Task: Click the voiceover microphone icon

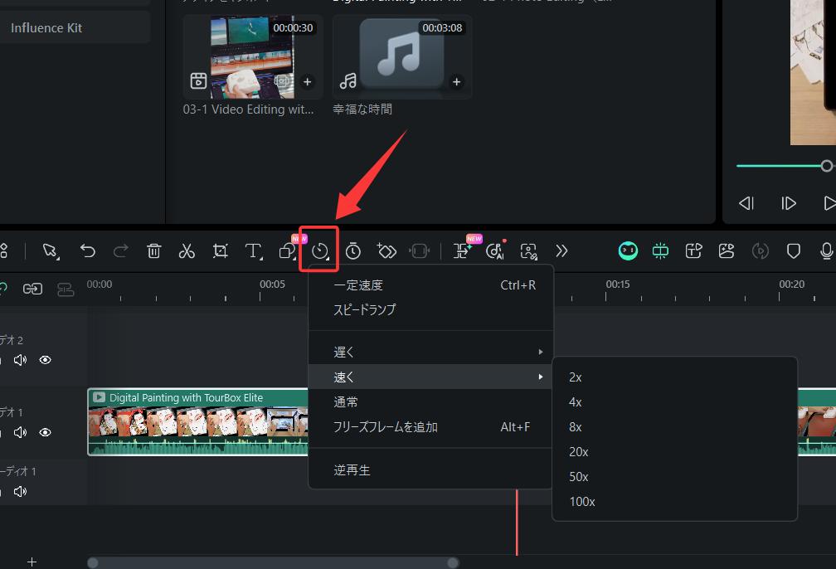Action: coord(826,250)
